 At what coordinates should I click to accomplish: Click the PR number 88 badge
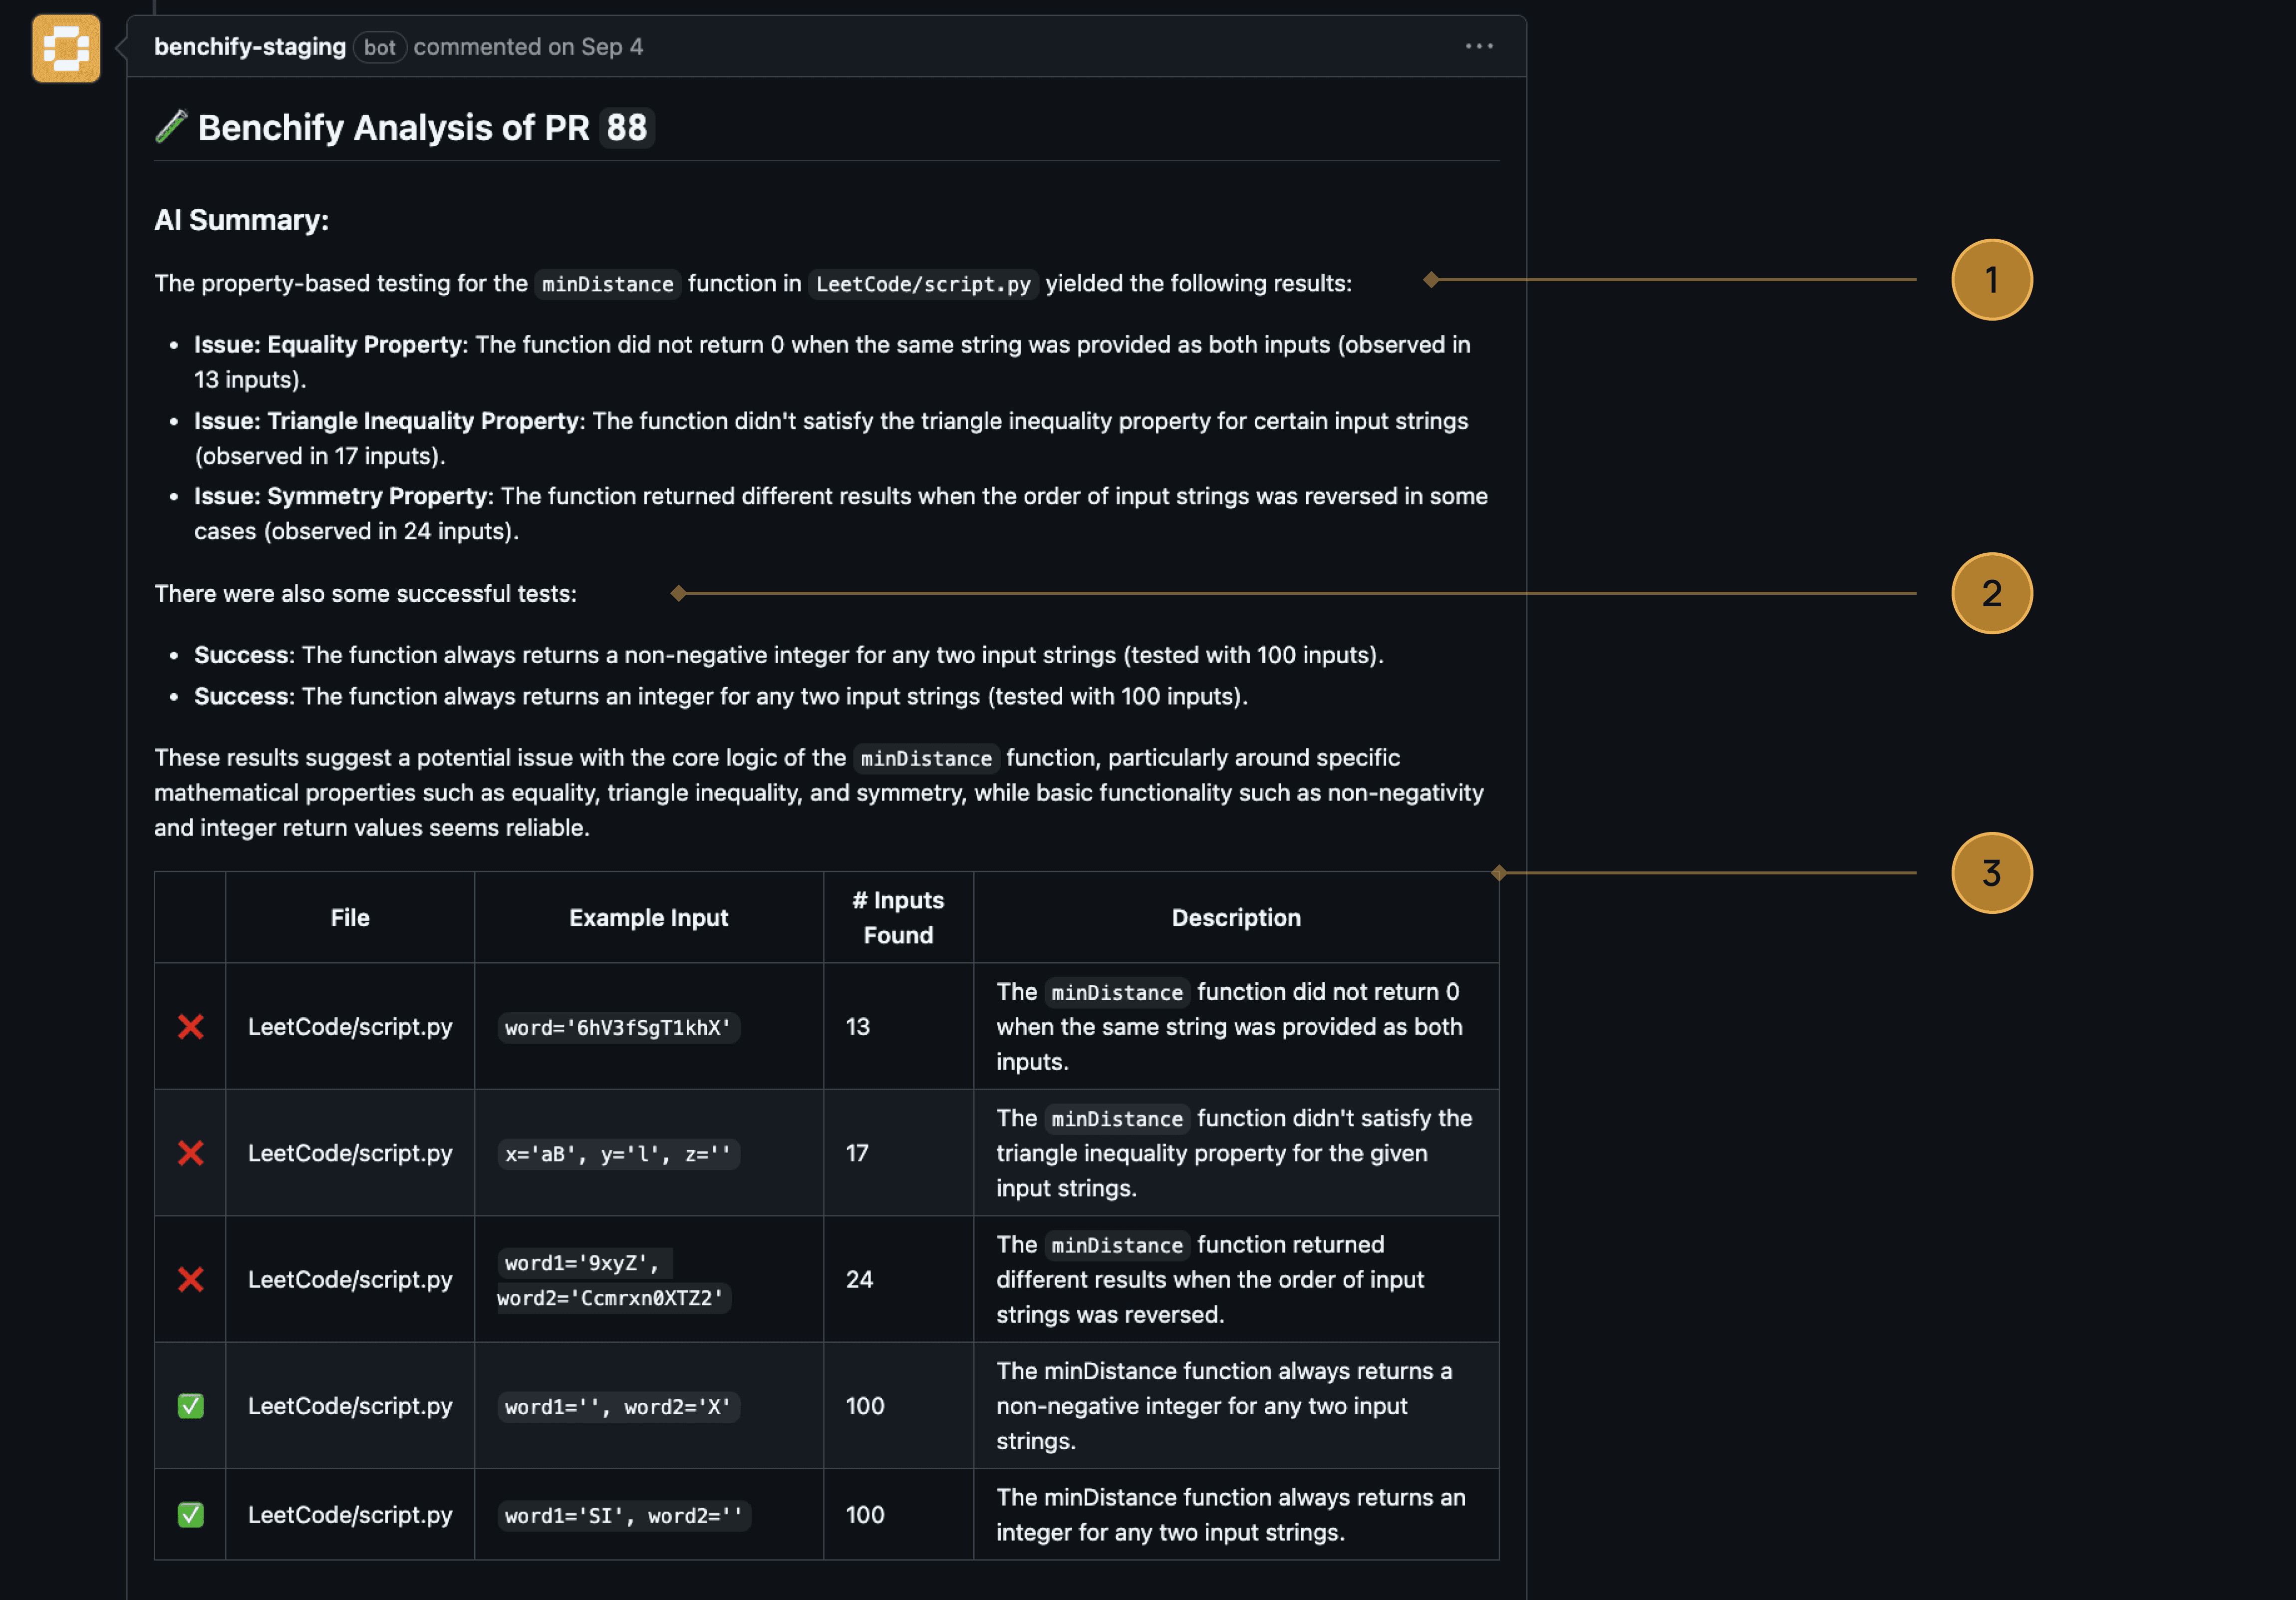point(626,128)
